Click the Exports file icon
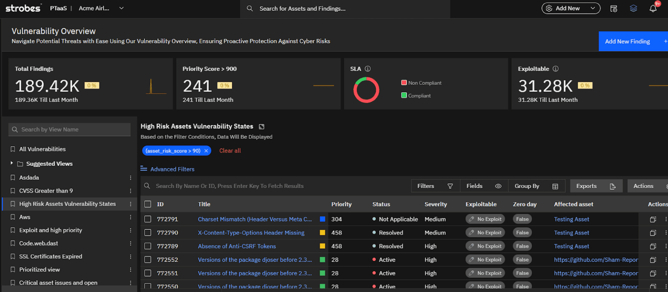Image resolution: width=668 pixels, height=292 pixels. point(614,186)
